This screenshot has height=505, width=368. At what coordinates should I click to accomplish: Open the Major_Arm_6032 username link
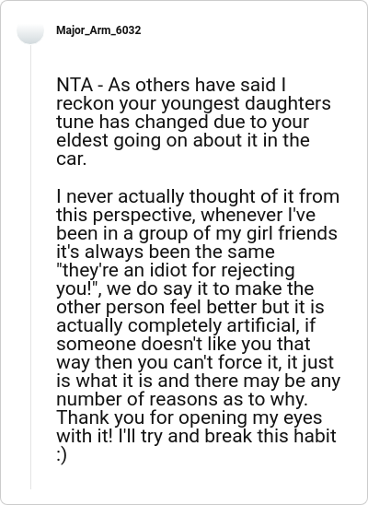tap(98, 30)
